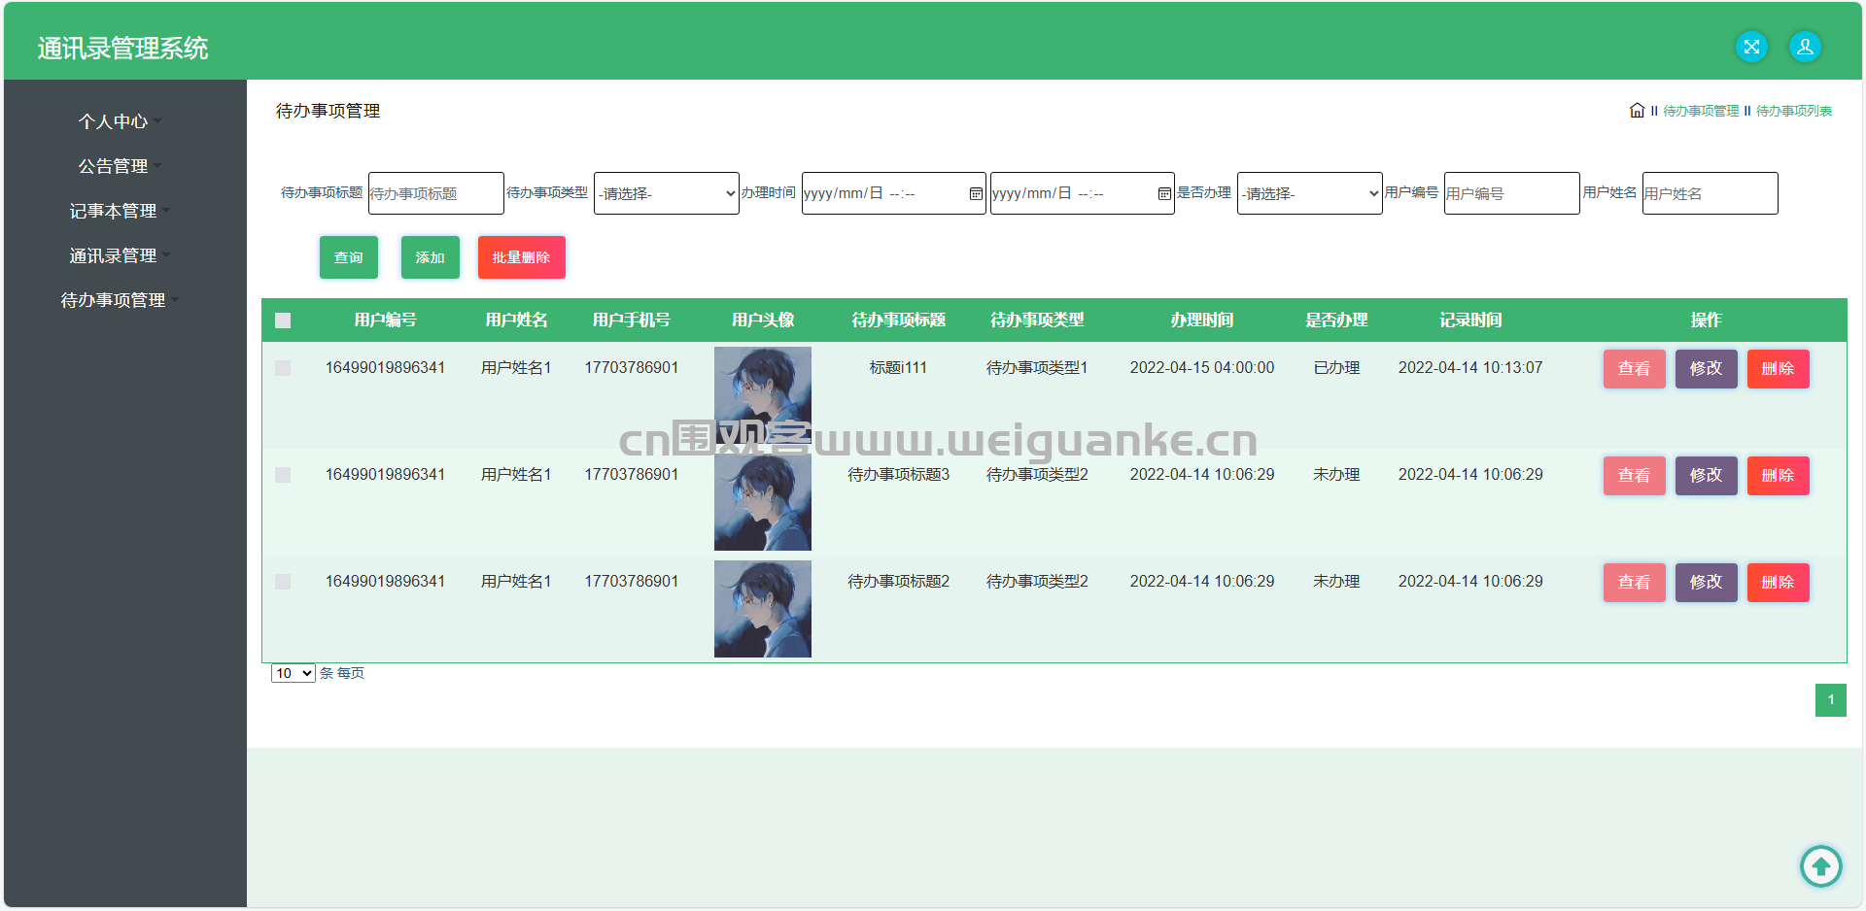Click the scroll-to-top arrow icon
Screen dimensions: 1866x911
click(x=1821, y=866)
